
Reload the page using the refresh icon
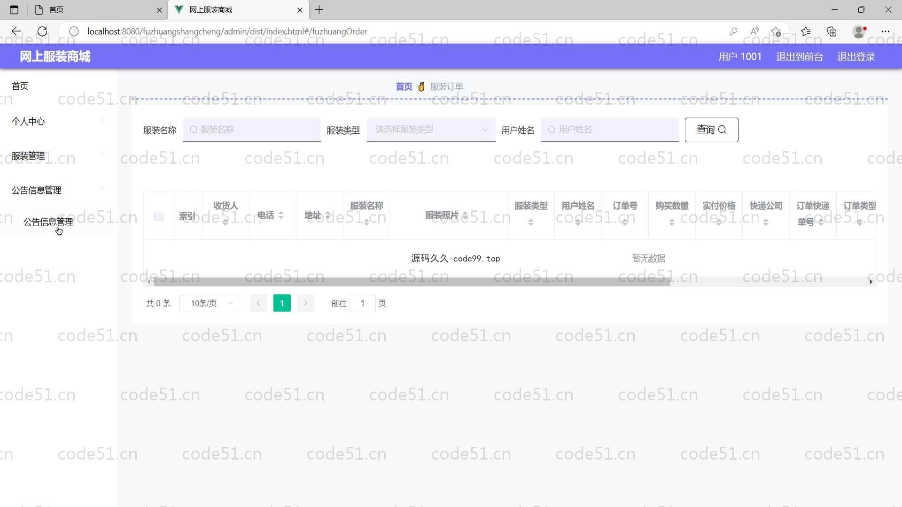42,31
